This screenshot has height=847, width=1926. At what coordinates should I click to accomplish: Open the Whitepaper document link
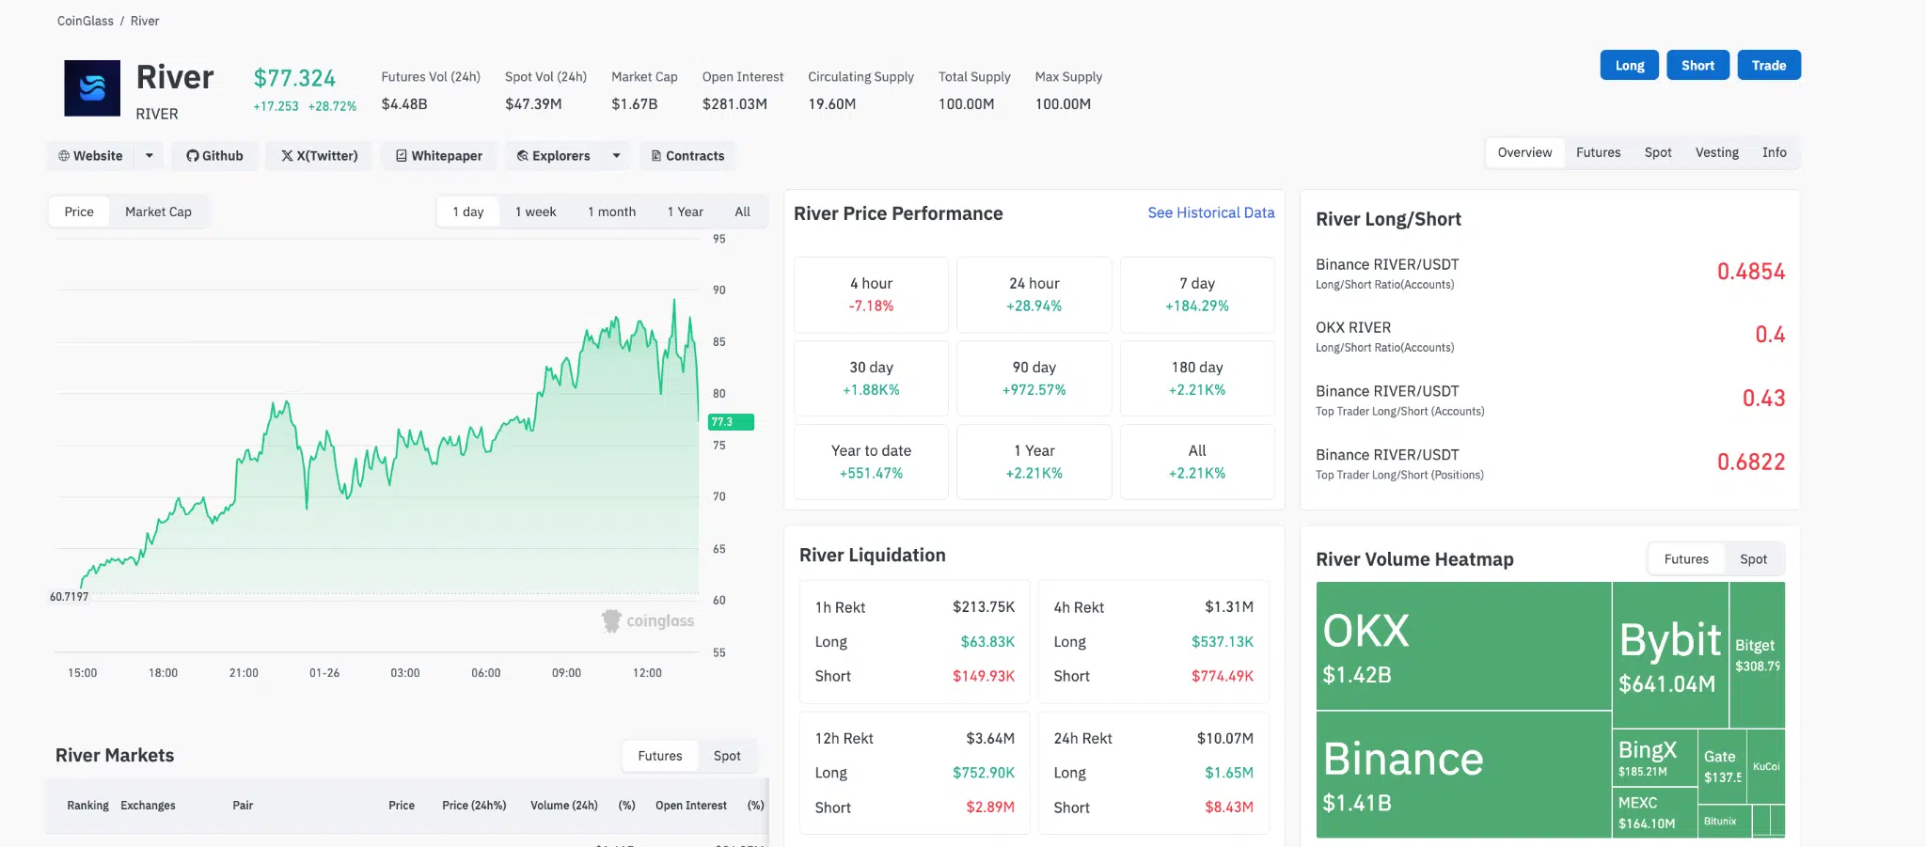[438, 156]
